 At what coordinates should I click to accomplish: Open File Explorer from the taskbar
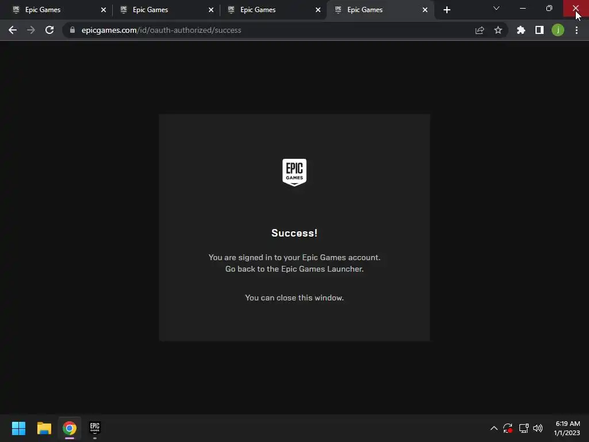click(44, 428)
